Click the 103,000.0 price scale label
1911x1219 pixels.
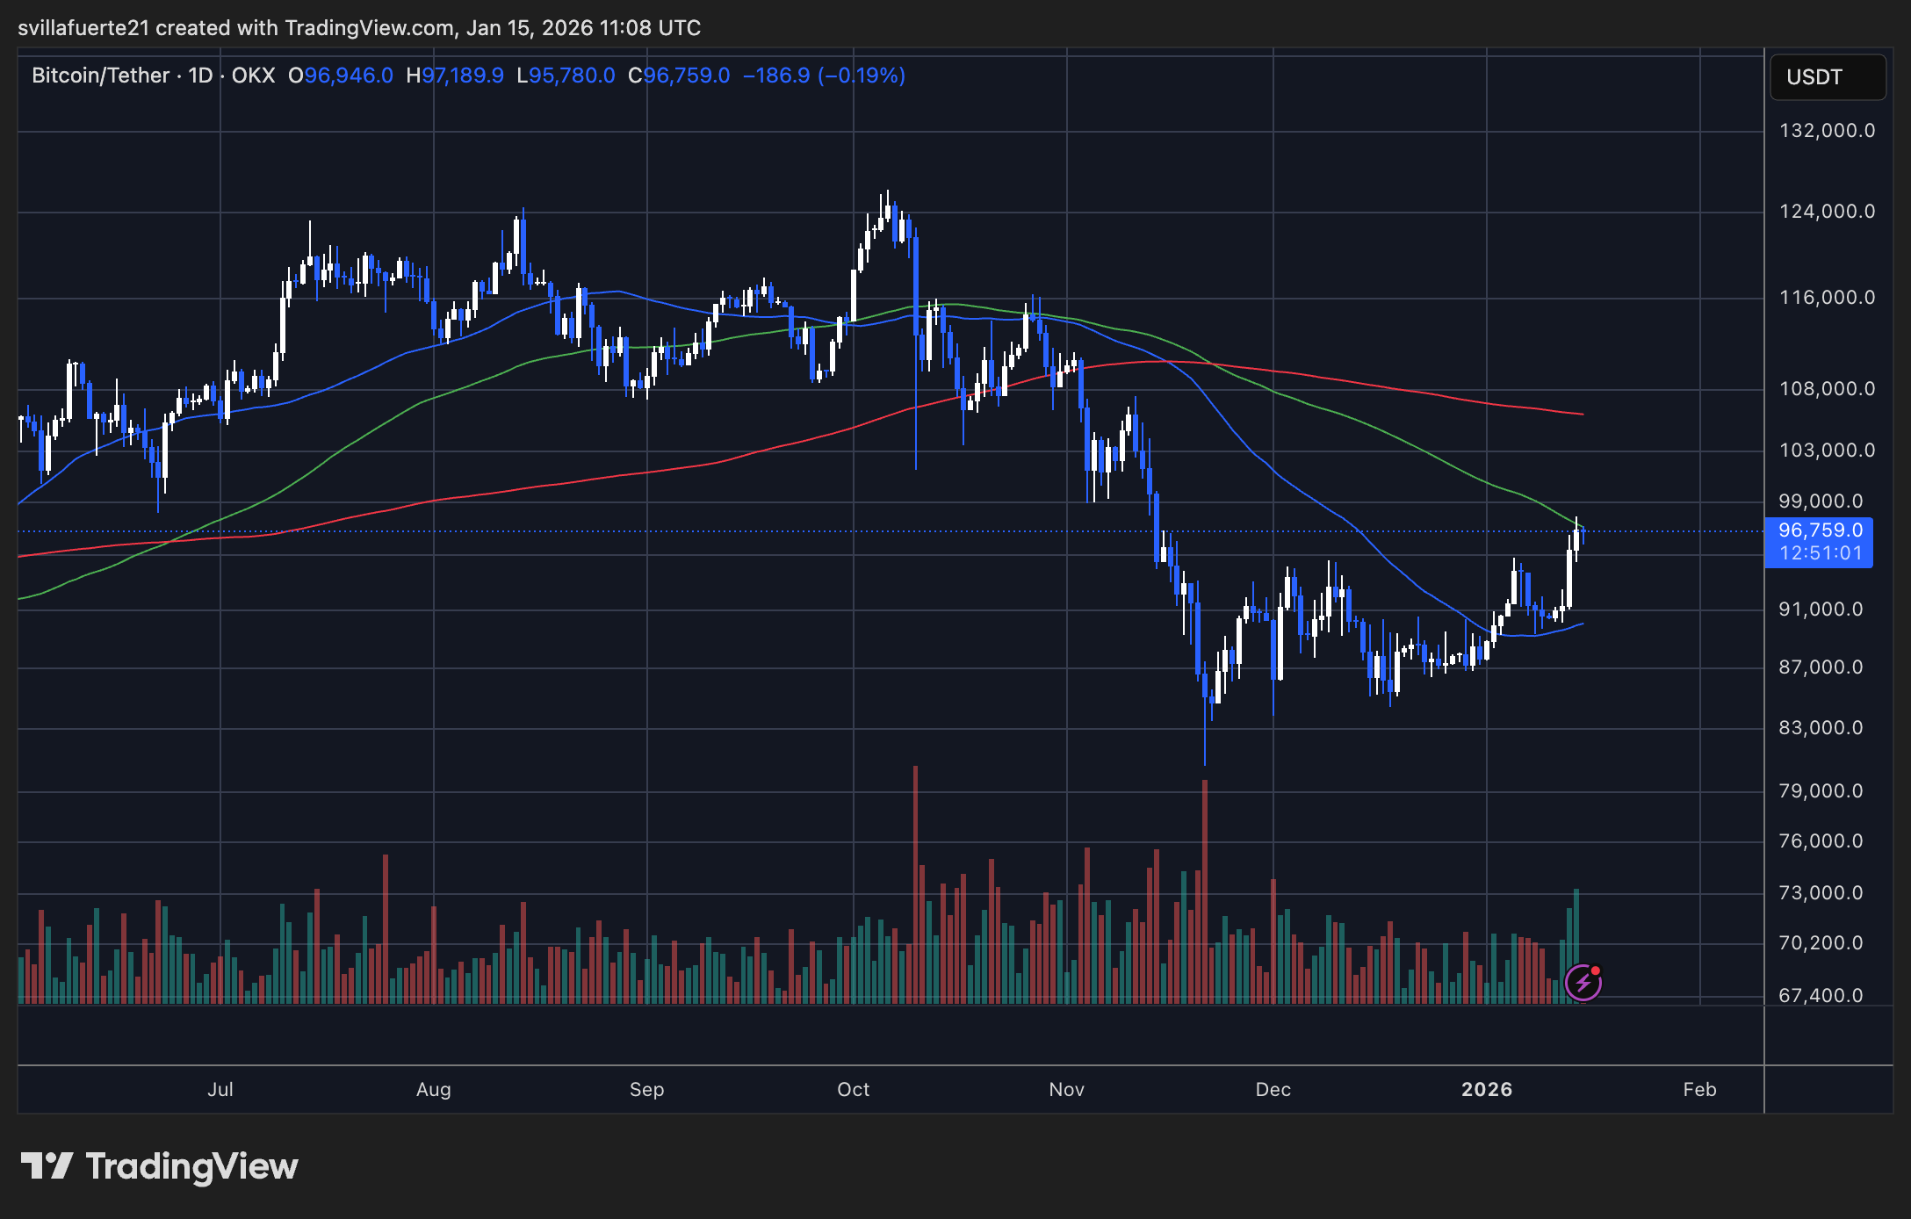(1827, 451)
